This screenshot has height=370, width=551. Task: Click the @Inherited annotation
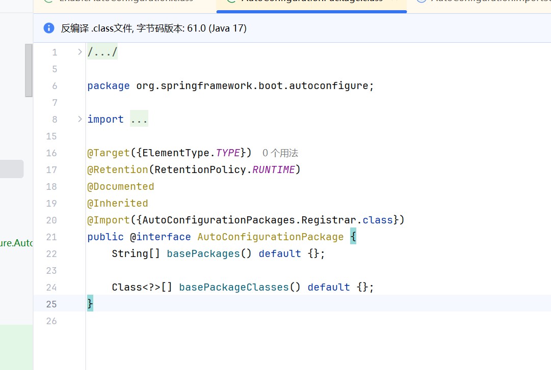[x=117, y=204]
